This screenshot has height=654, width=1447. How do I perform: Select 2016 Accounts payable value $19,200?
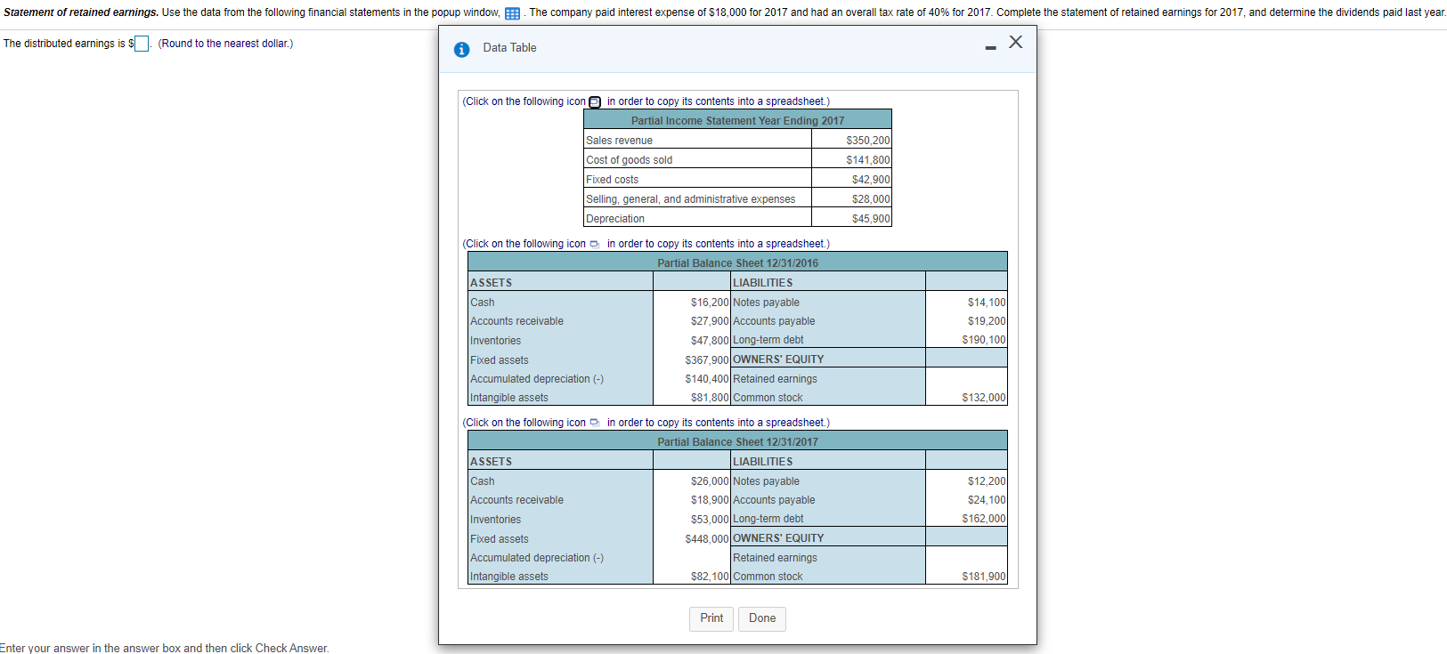987,321
